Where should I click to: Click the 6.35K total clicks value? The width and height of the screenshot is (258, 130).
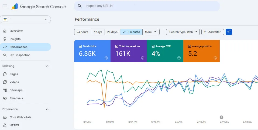tap(87, 54)
